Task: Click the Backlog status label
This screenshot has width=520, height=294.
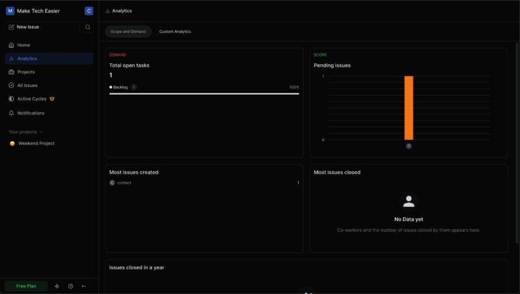Action: pyautogui.click(x=120, y=87)
